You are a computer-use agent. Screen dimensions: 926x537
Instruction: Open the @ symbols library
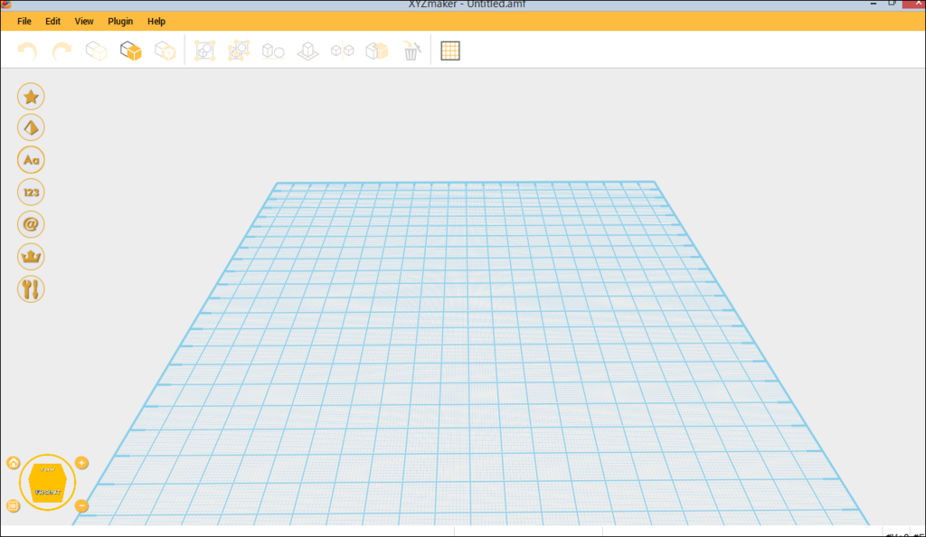point(31,224)
